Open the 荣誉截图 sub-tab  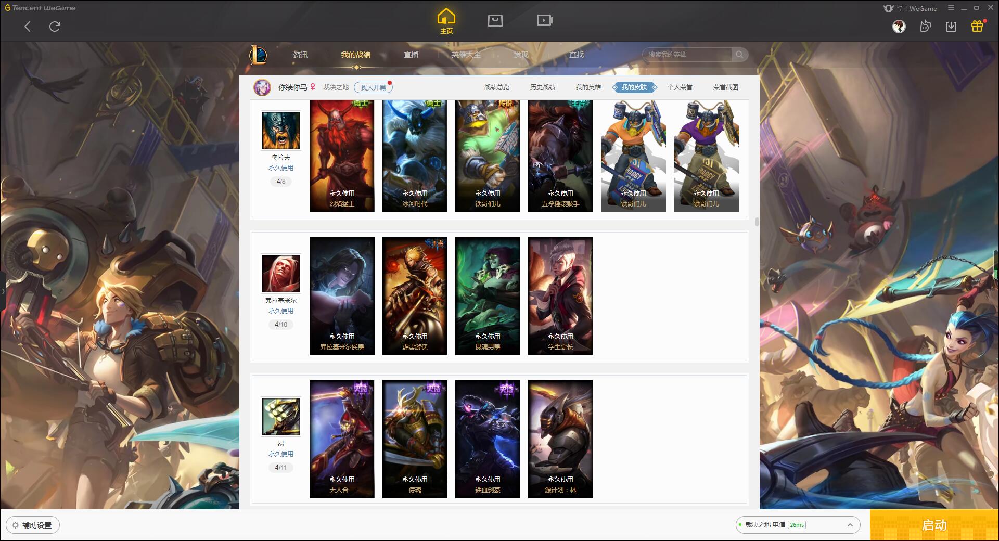coord(726,87)
